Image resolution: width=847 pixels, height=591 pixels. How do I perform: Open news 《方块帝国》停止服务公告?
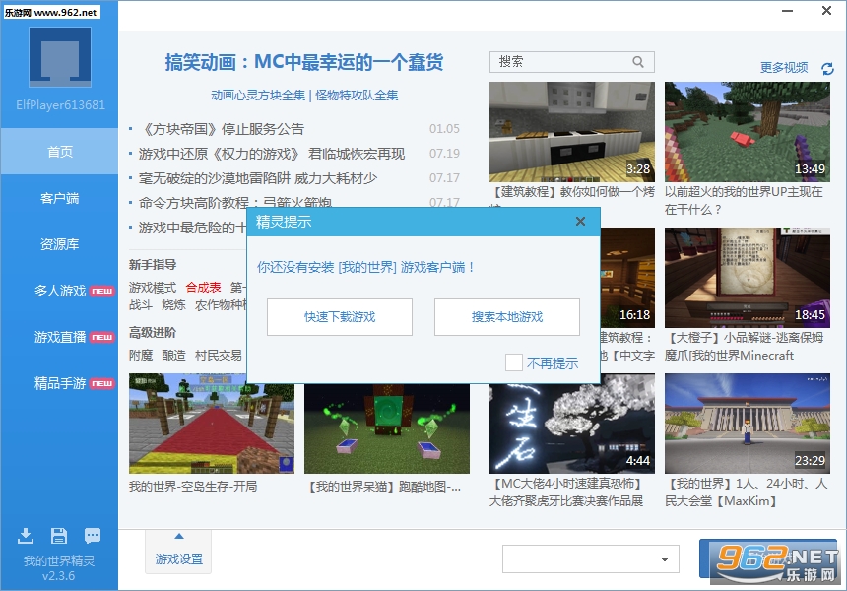[x=222, y=129]
